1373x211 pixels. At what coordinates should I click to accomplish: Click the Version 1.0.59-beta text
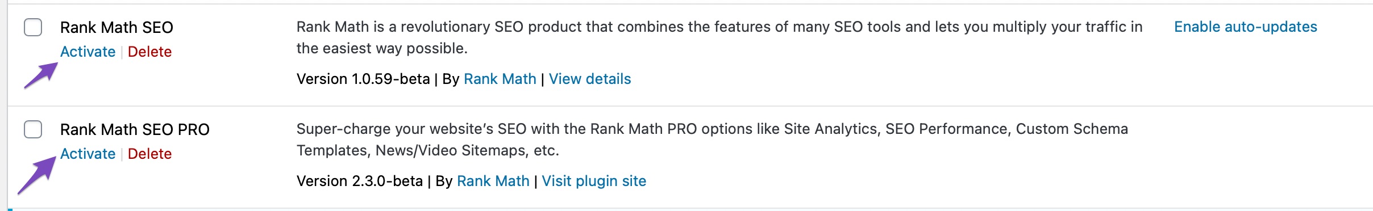(363, 79)
